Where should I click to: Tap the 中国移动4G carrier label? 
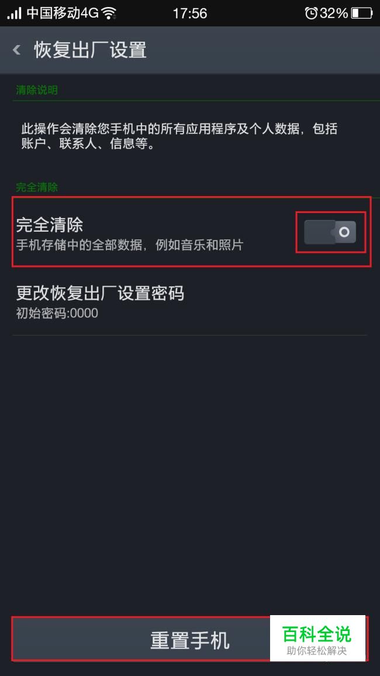63,13
